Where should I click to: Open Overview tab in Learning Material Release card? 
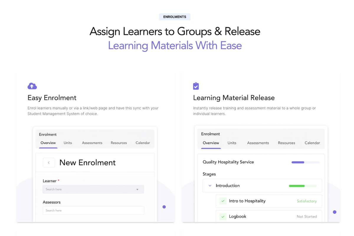(211, 143)
